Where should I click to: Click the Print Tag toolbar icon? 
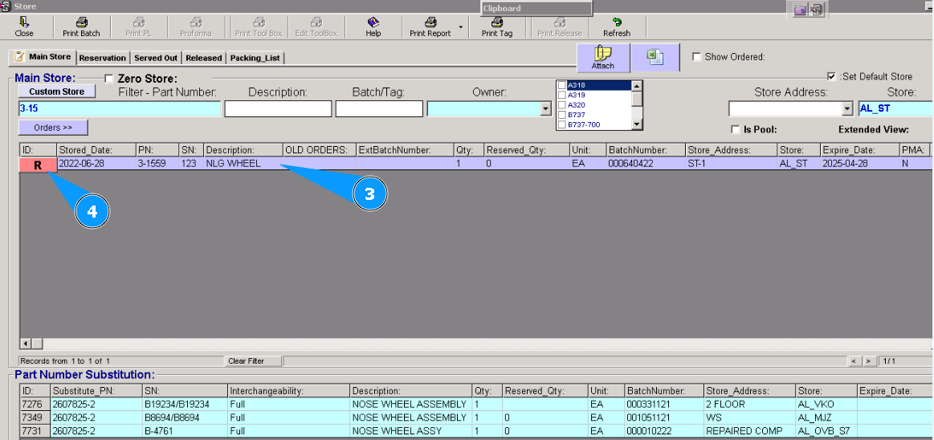(x=497, y=22)
